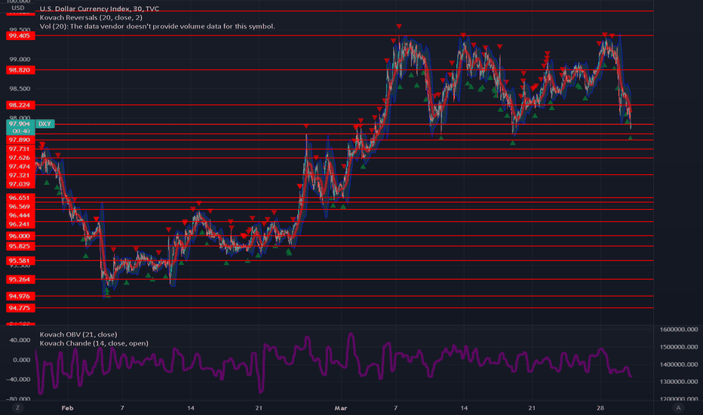Image resolution: width=703 pixels, height=415 pixels.
Task: Click the 96.444 level label
Action: tap(20, 215)
